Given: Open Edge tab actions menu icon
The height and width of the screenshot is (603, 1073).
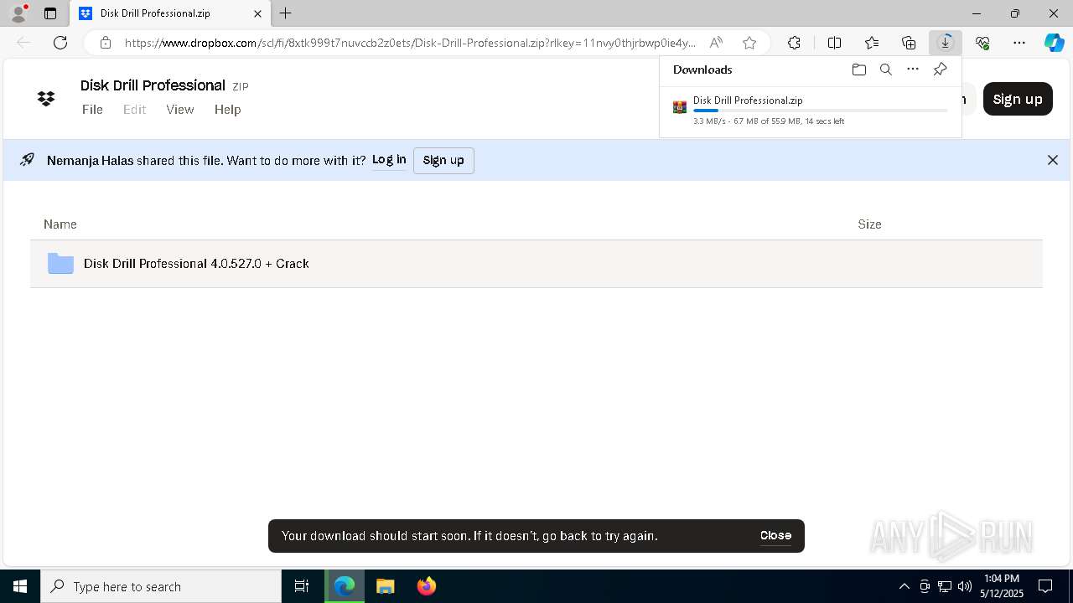Looking at the screenshot, I should coord(50,13).
